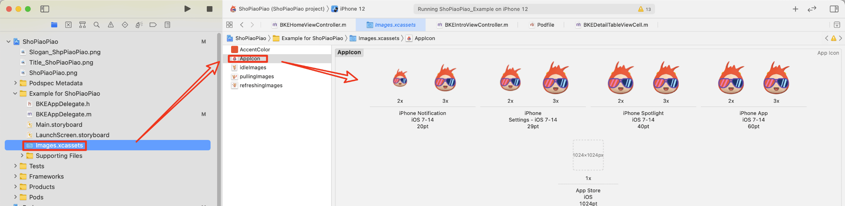This screenshot has height=206, width=845.
Task: Expand the Podspec Metadata folder
Action: [15, 83]
